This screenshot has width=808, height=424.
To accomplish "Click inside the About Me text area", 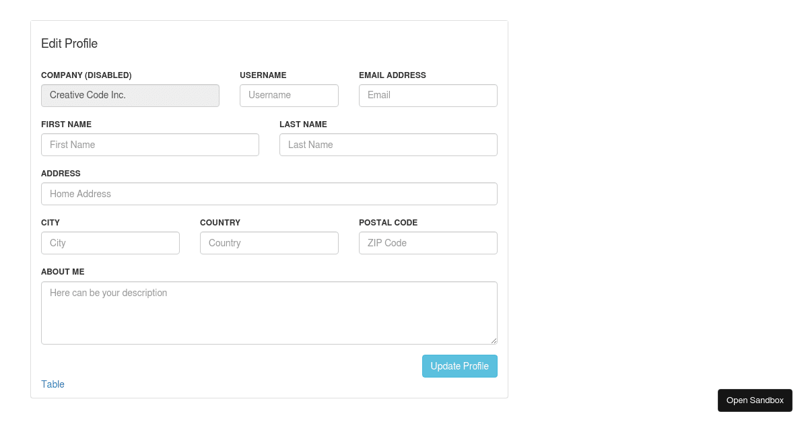I will coord(269,312).
